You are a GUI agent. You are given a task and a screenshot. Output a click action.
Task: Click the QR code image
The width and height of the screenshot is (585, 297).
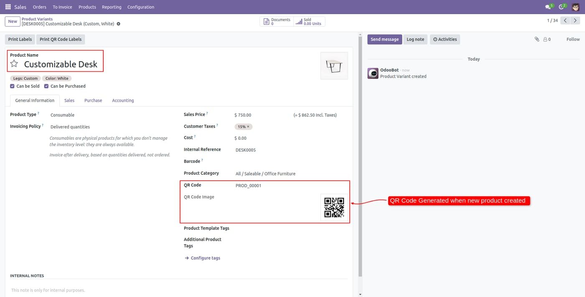[334, 207]
